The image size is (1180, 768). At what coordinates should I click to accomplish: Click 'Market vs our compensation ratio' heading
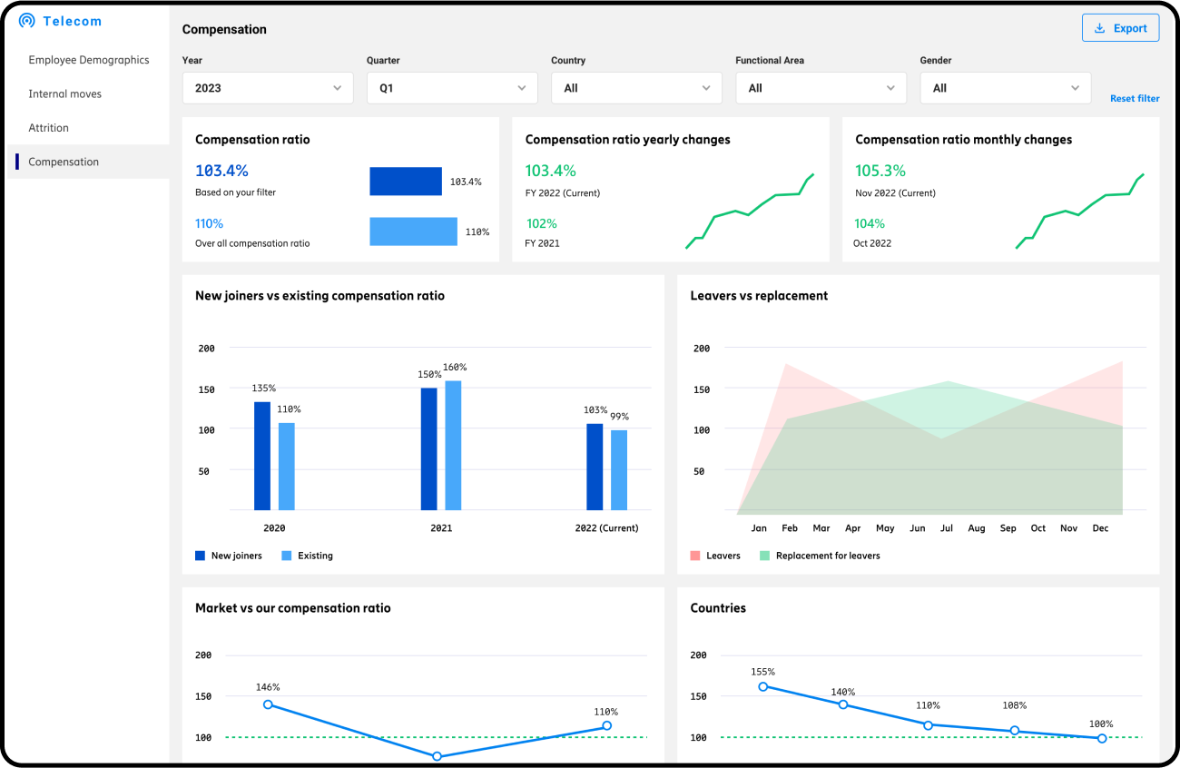tap(293, 608)
